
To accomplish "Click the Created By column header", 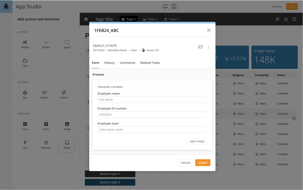I will [x=262, y=75].
